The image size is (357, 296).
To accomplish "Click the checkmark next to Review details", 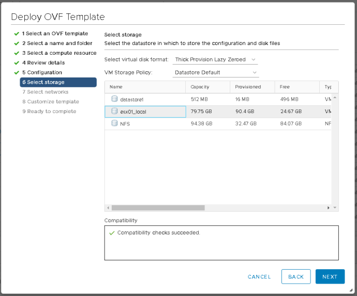I will pos(17,63).
